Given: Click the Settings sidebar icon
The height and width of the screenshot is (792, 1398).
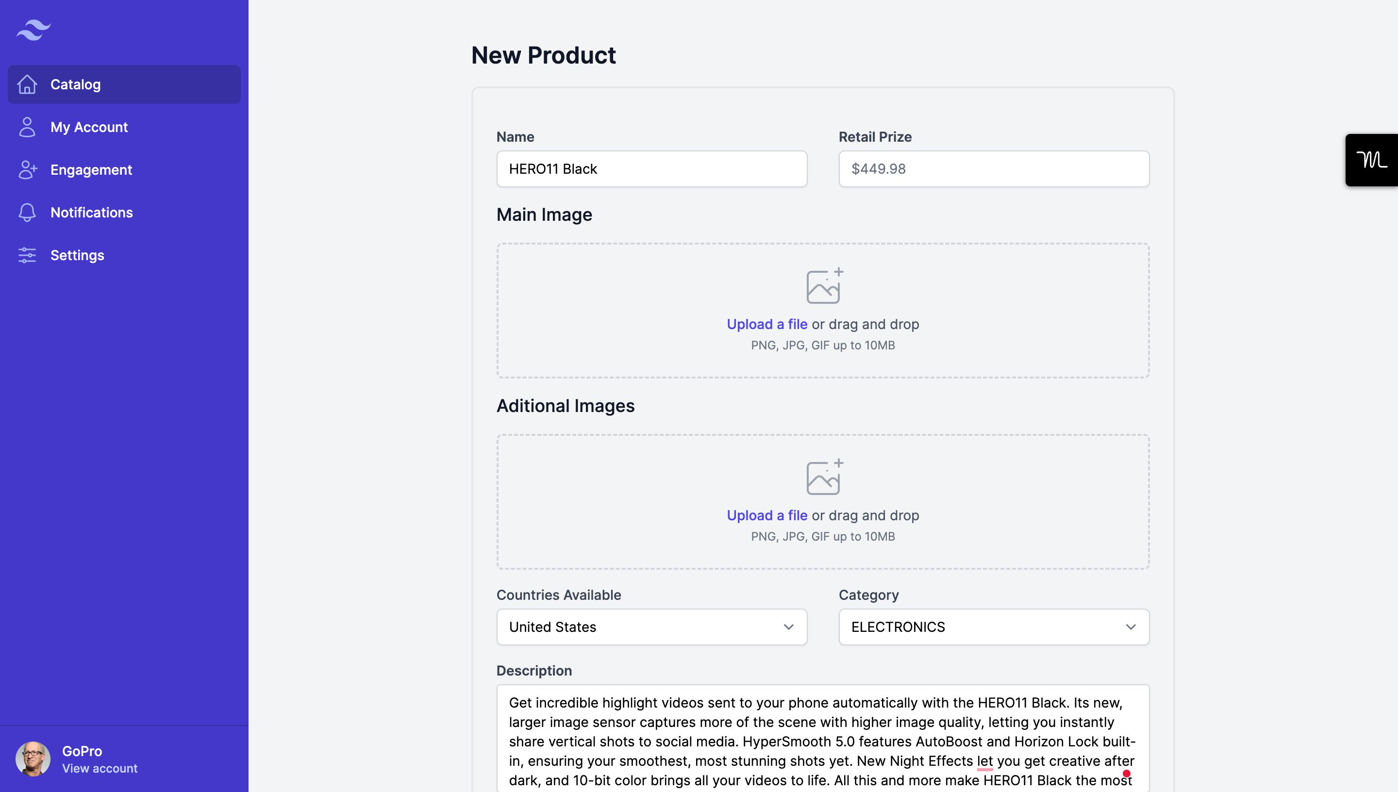Looking at the screenshot, I should pyautogui.click(x=25, y=255).
